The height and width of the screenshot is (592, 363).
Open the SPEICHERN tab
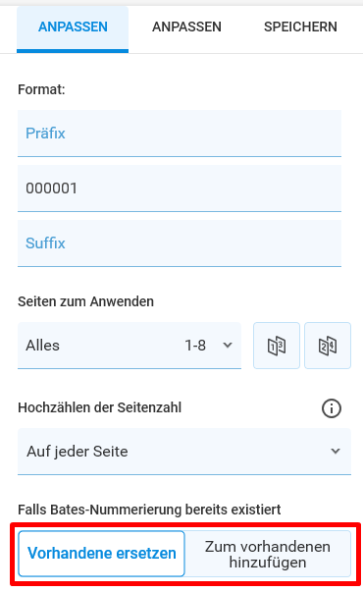pyautogui.click(x=300, y=27)
